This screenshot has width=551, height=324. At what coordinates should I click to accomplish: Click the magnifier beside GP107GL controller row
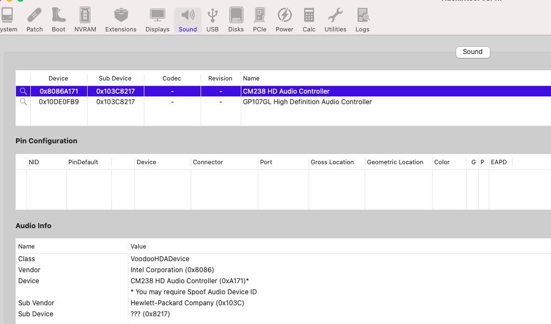tap(23, 102)
